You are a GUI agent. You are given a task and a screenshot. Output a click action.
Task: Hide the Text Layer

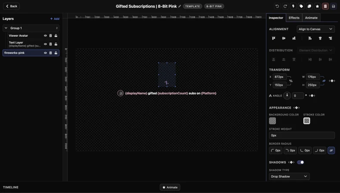(x=45, y=44)
